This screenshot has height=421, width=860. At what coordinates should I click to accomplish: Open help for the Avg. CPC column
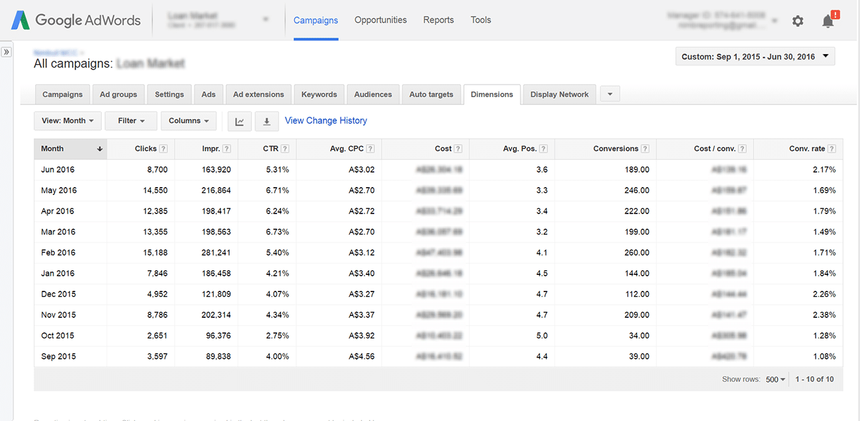370,149
